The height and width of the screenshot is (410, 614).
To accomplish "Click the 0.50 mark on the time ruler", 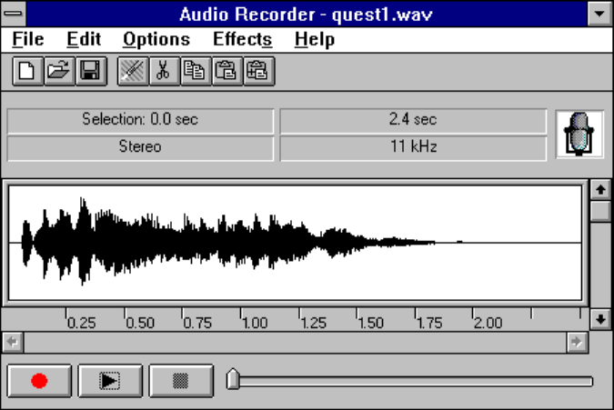I will (139, 323).
